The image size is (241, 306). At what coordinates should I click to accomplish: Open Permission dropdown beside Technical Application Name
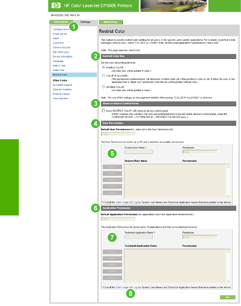pos(200,237)
